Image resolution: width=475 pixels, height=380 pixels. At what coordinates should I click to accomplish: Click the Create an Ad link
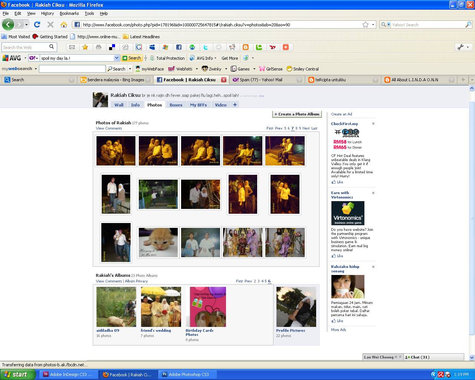pyautogui.click(x=342, y=114)
